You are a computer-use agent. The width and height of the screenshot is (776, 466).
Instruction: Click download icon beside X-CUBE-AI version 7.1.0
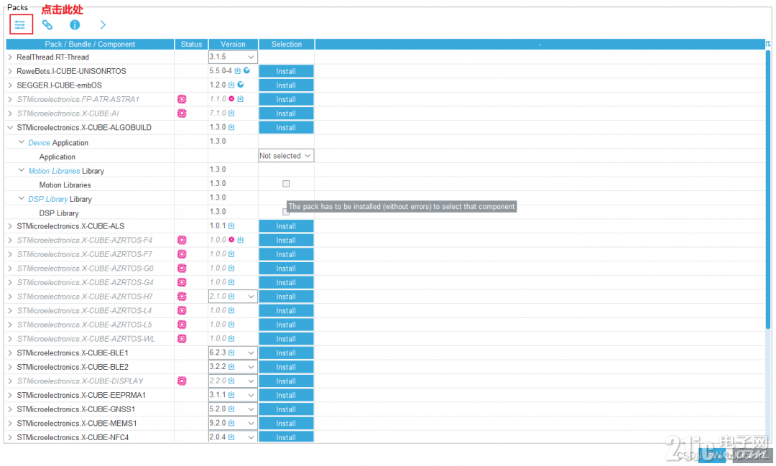point(231,113)
